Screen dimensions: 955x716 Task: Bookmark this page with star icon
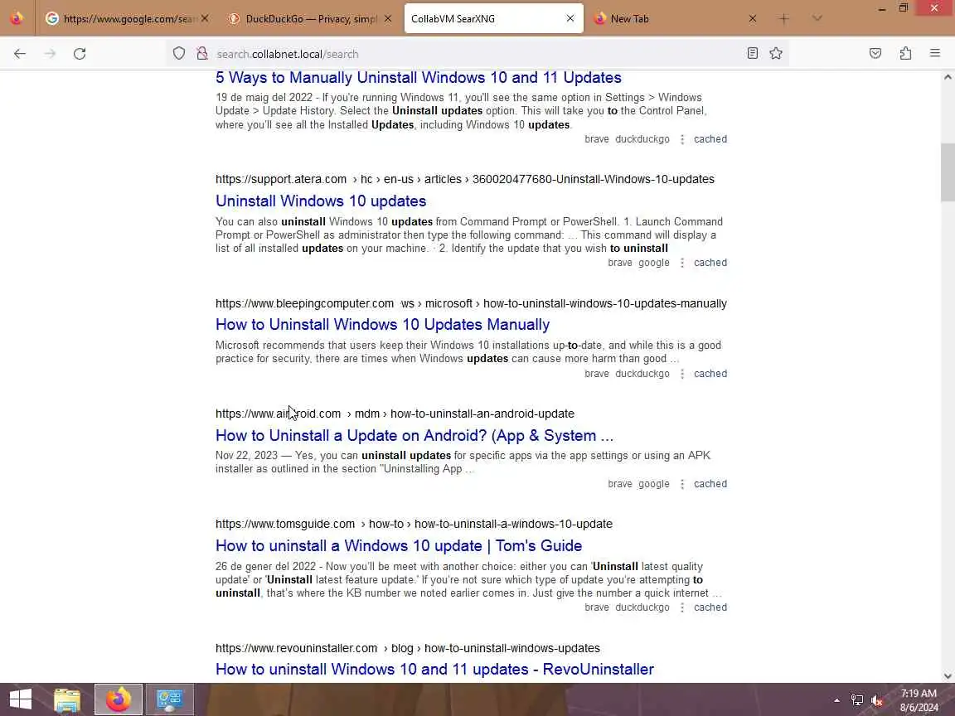tap(775, 54)
